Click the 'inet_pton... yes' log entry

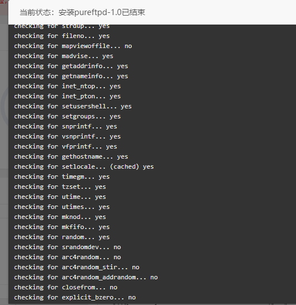[x=67, y=97]
